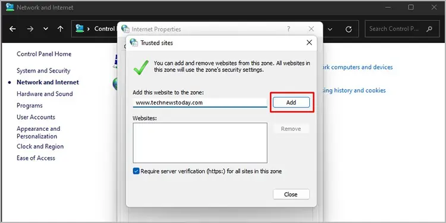Open Clock and Region category
446x223 pixels.
click(x=40, y=146)
